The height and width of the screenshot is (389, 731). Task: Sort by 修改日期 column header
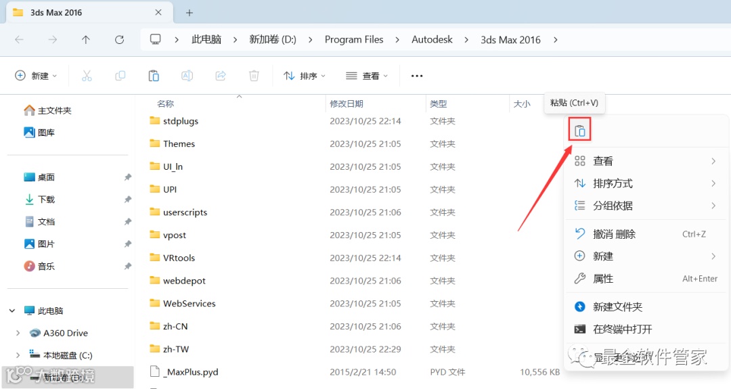[347, 104]
